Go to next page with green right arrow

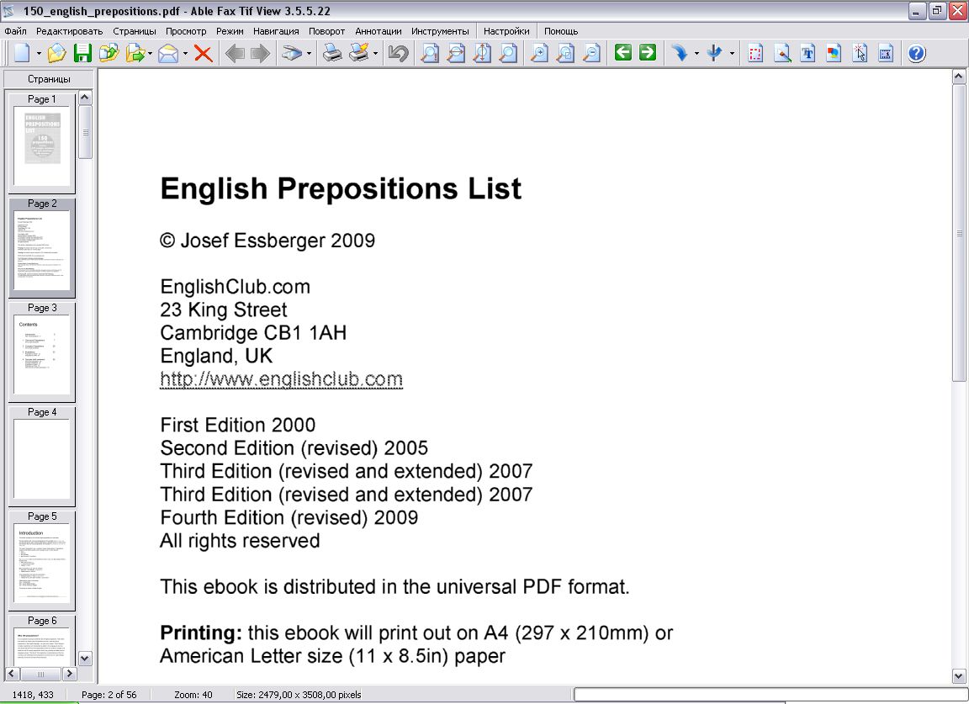(648, 52)
